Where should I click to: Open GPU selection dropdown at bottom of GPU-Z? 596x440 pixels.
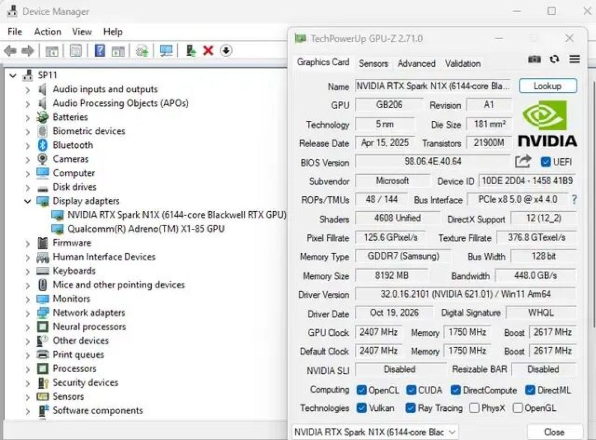click(x=375, y=432)
